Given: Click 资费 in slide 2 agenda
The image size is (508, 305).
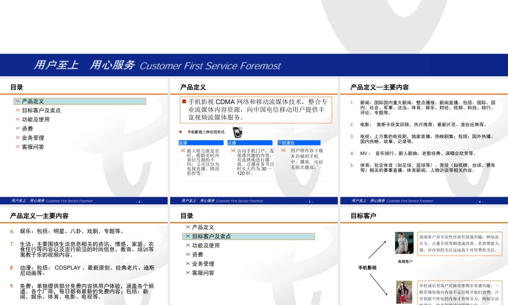Looking at the screenshot, I should (x=27, y=128).
